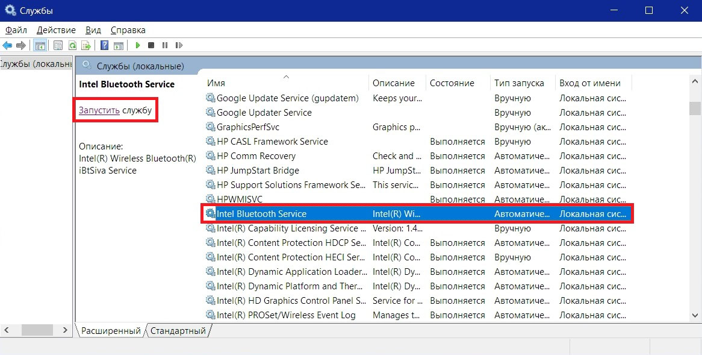The height and width of the screenshot is (355, 702).
Task: Select Intel(R) Dynamic Platform and Thermal service name
Action: [x=290, y=286]
